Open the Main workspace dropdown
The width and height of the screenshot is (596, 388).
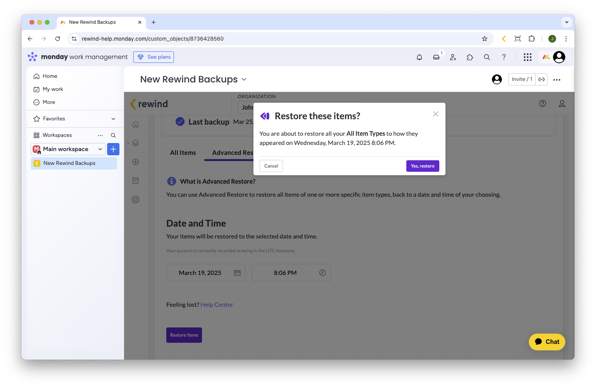click(68, 149)
